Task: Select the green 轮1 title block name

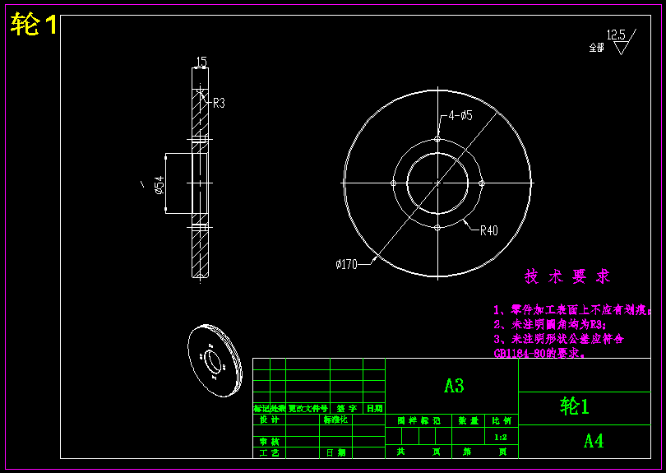Action: pyautogui.click(x=575, y=406)
